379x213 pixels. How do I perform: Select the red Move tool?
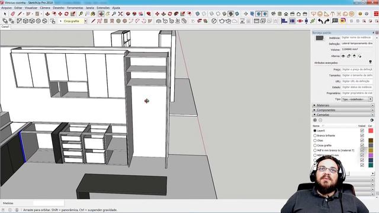(60, 14)
